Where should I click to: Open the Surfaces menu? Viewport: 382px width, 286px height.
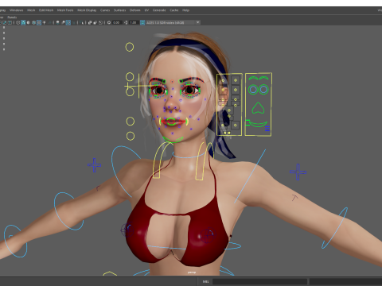click(119, 10)
